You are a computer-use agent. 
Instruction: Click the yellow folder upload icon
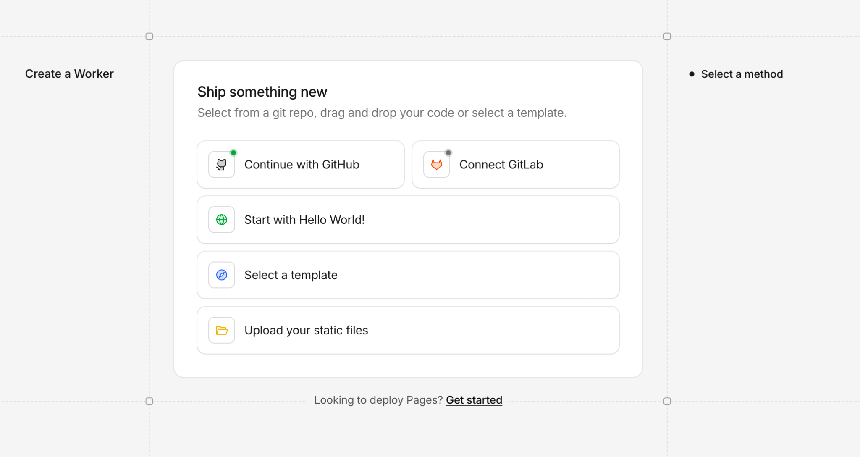pyautogui.click(x=221, y=330)
